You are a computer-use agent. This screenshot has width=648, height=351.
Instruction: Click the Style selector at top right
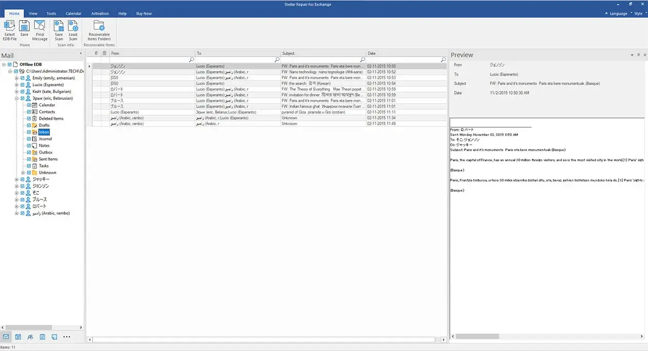pyautogui.click(x=638, y=13)
